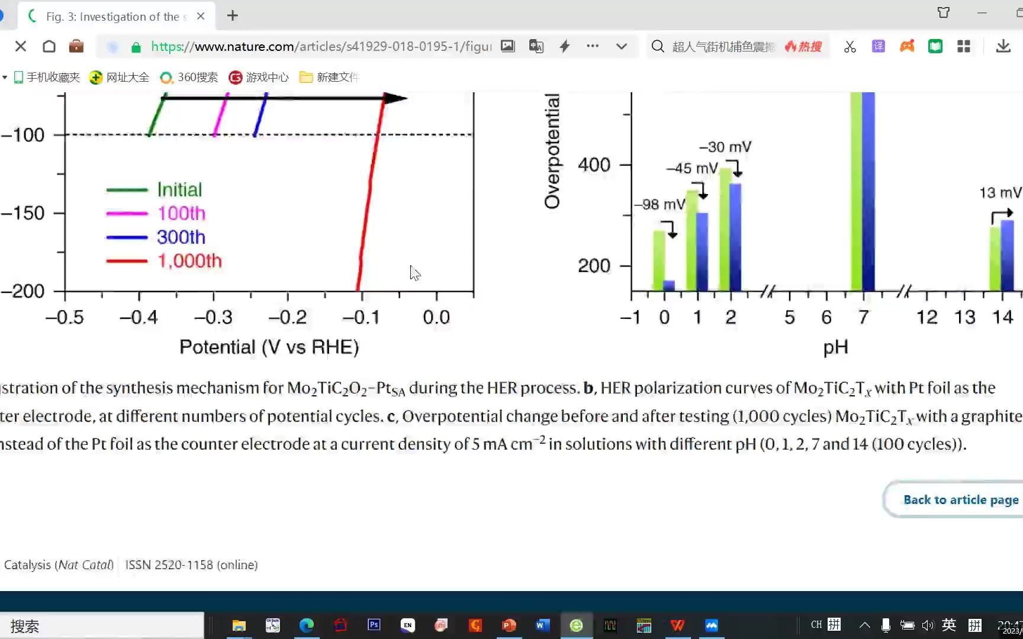Click the home button in browser toolbar
Viewport: 1023px width, 639px height.
pyautogui.click(x=49, y=47)
